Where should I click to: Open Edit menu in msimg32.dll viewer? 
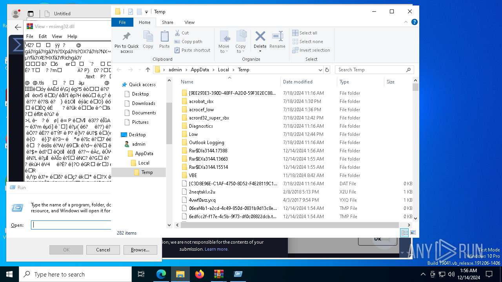pos(43,36)
